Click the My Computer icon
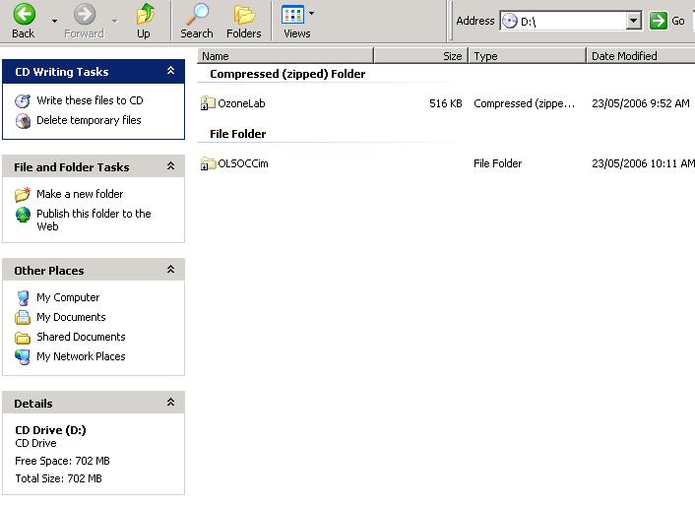Viewport: 695px width, 505px height. click(23, 298)
